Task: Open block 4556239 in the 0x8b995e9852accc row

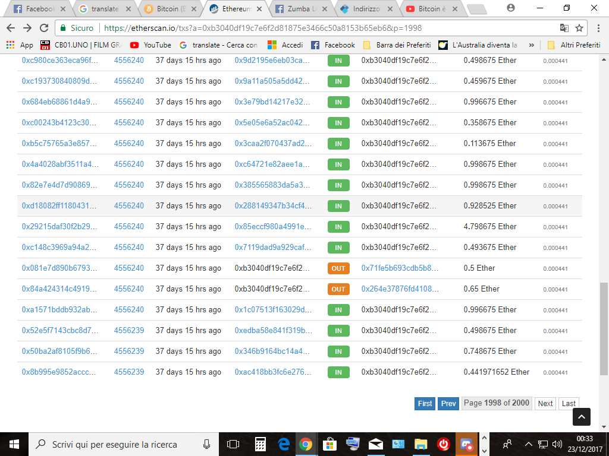Action: tap(129, 372)
